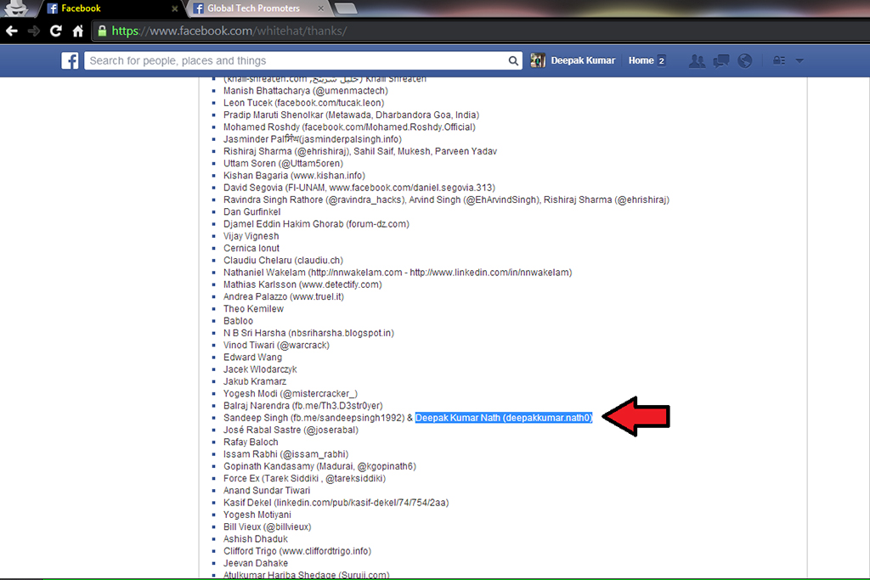Open the friend requests icon
Image resolution: width=870 pixels, height=580 pixels.
point(697,61)
